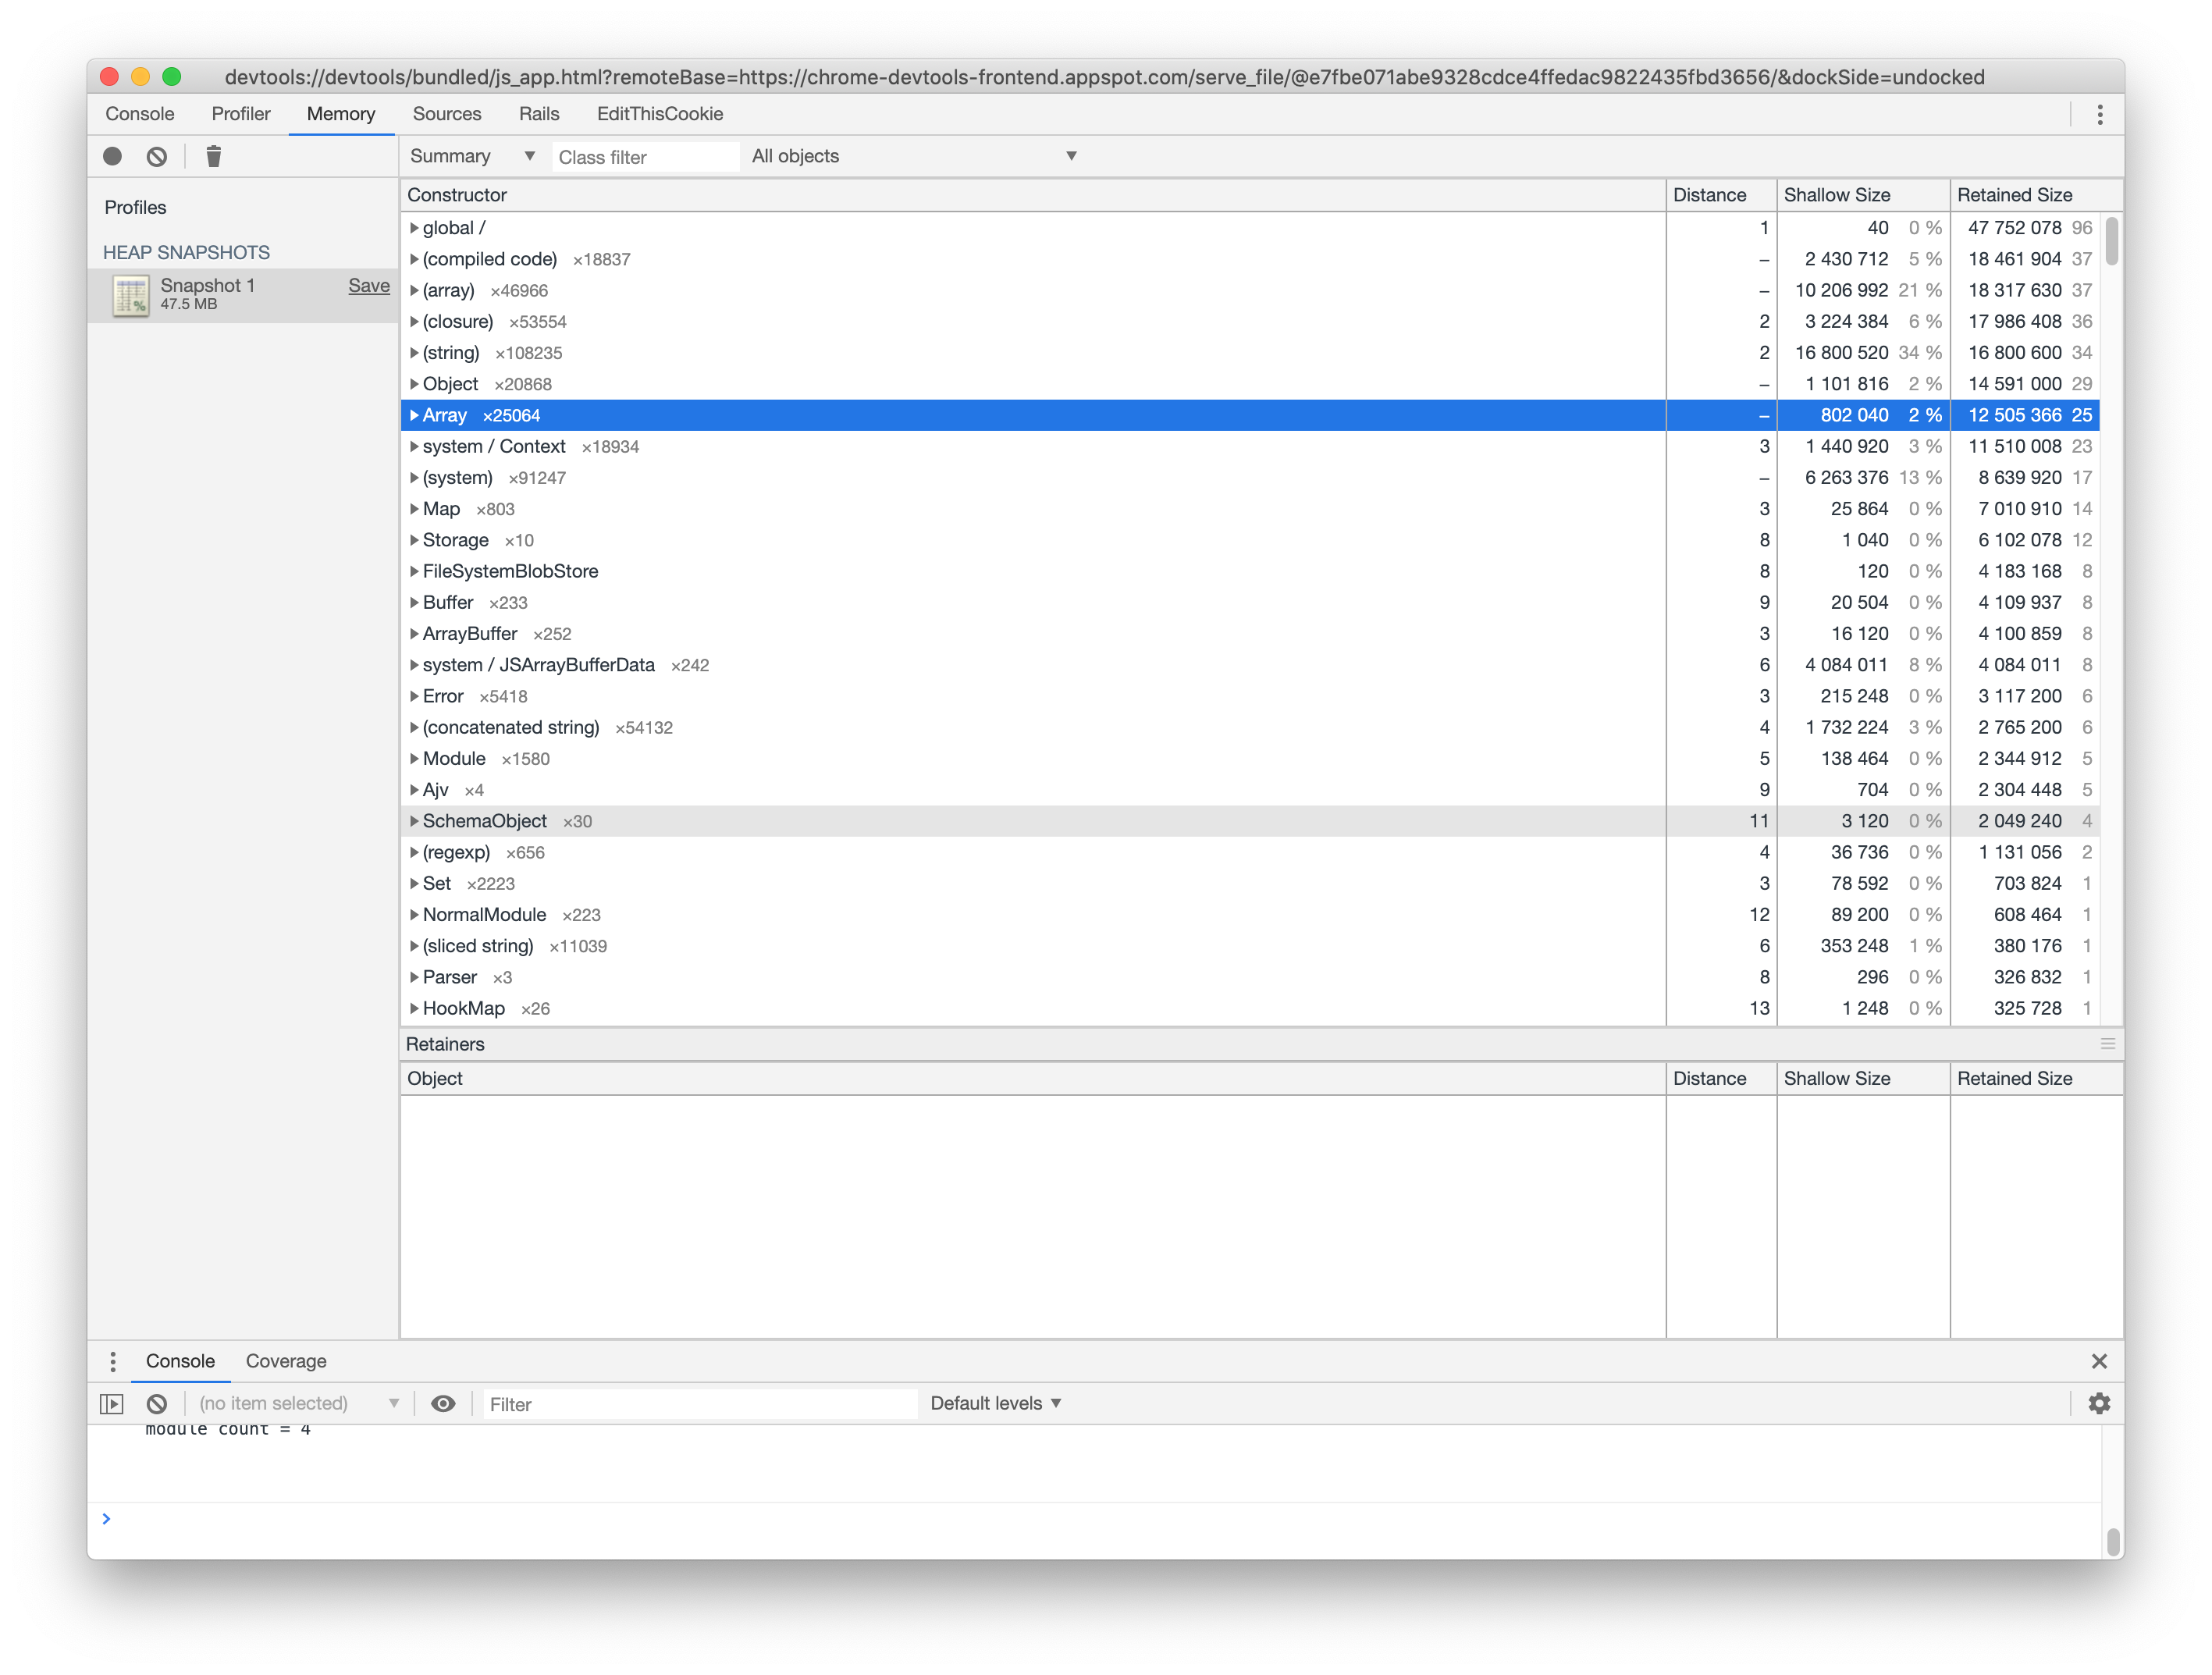
Task: Expand the Error constructor row
Action: (x=414, y=696)
